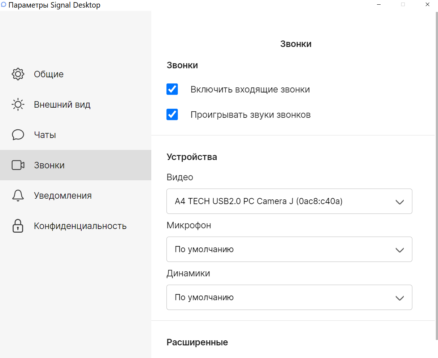
Task: Open the Видео camera dropdown
Action: (x=289, y=201)
